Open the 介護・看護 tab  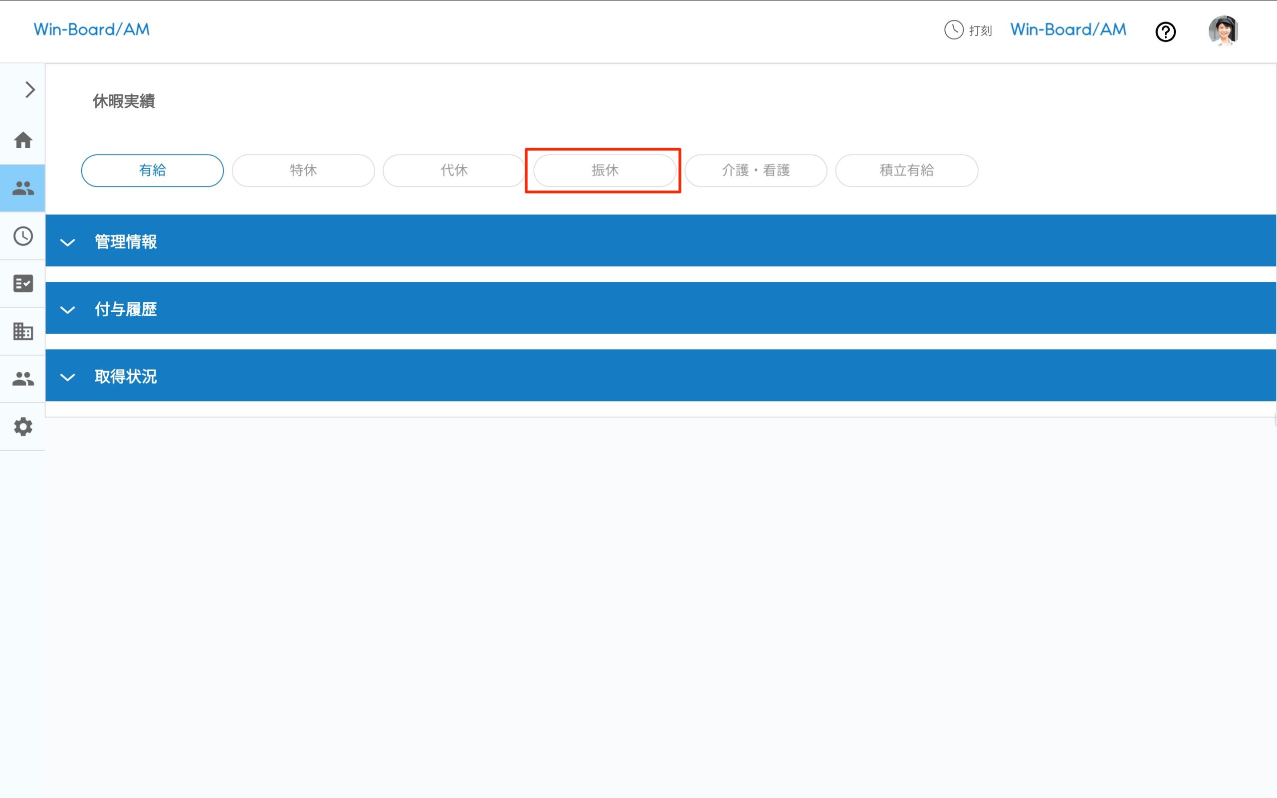[x=755, y=171]
